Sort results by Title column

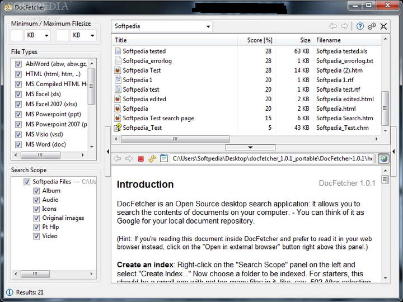(x=175, y=40)
